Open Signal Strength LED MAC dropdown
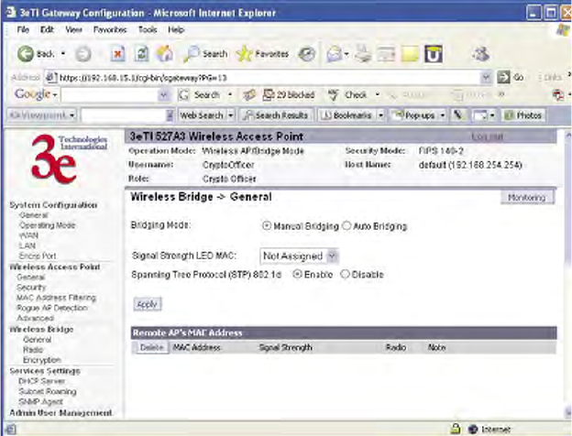Screen dimensions: 572x436 pyautogui.click(x=299, y=256)
